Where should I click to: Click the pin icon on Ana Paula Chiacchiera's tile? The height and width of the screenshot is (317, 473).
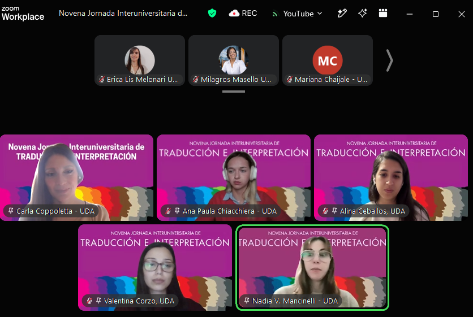click(x=177, y=211)
